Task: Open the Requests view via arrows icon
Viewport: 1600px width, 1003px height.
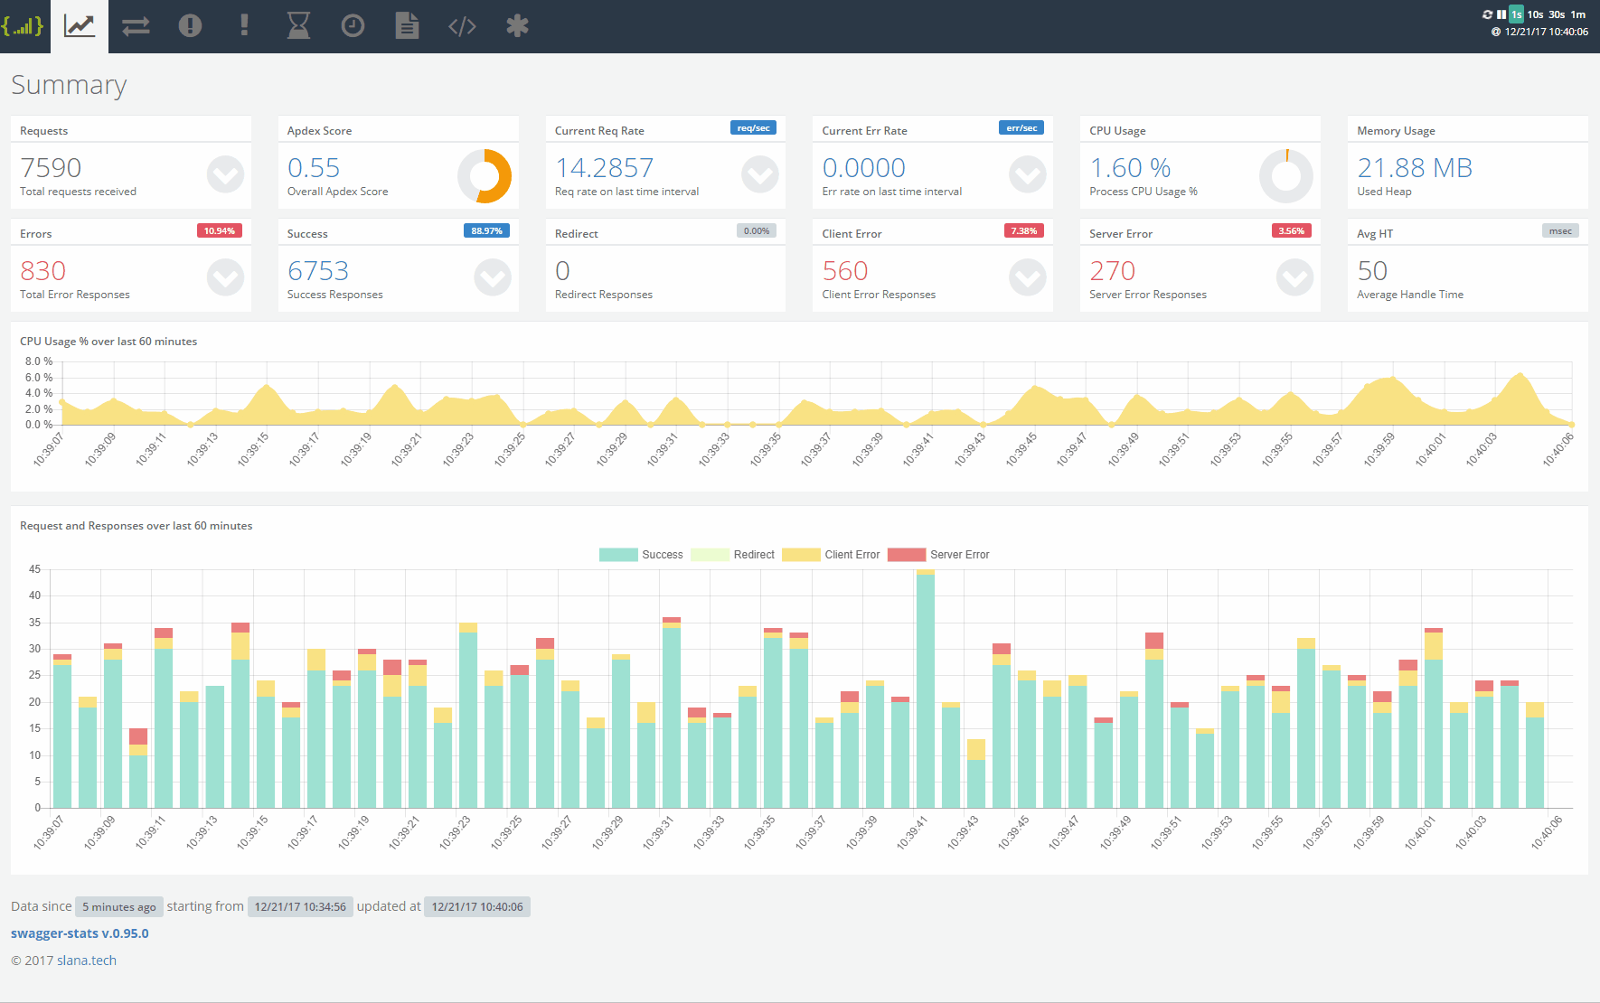Action: click(135, 26)
